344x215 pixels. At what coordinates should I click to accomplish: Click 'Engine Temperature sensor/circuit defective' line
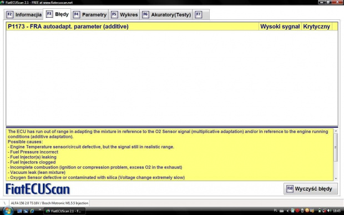91,147
